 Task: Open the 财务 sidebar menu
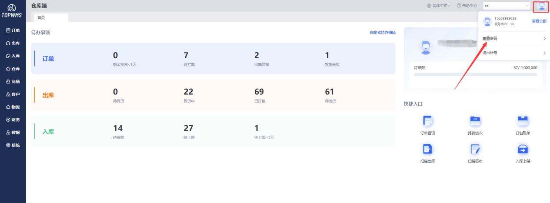click(x=13, y=120)
